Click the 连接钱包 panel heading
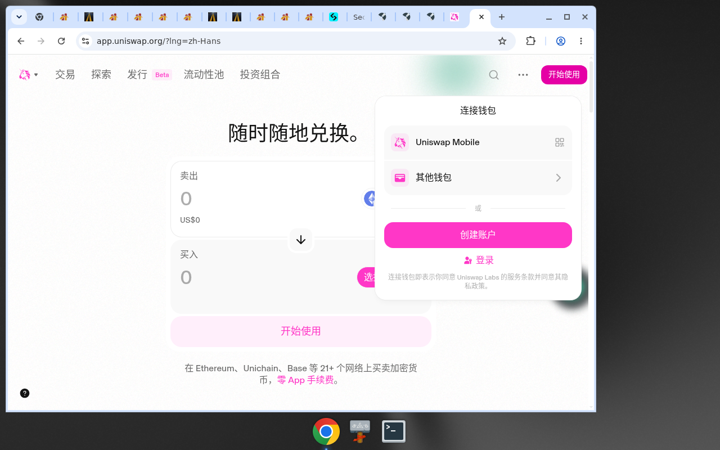This screenshot has width=720, height=450. [478, 111]
